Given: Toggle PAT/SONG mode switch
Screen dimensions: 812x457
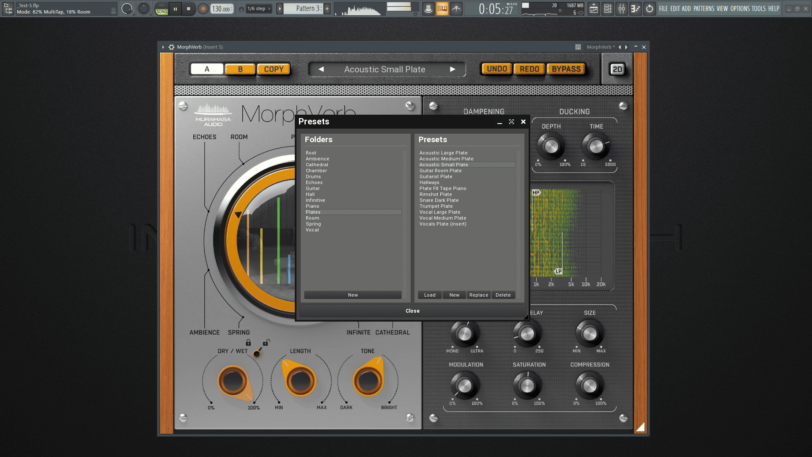Looking at the screenshot, I should pos(162,9).
